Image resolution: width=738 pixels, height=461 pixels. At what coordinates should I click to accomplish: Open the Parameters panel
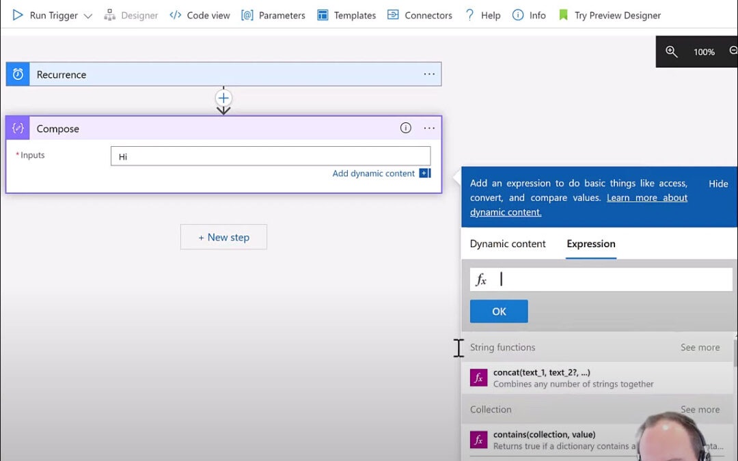[x=273, y=15]
